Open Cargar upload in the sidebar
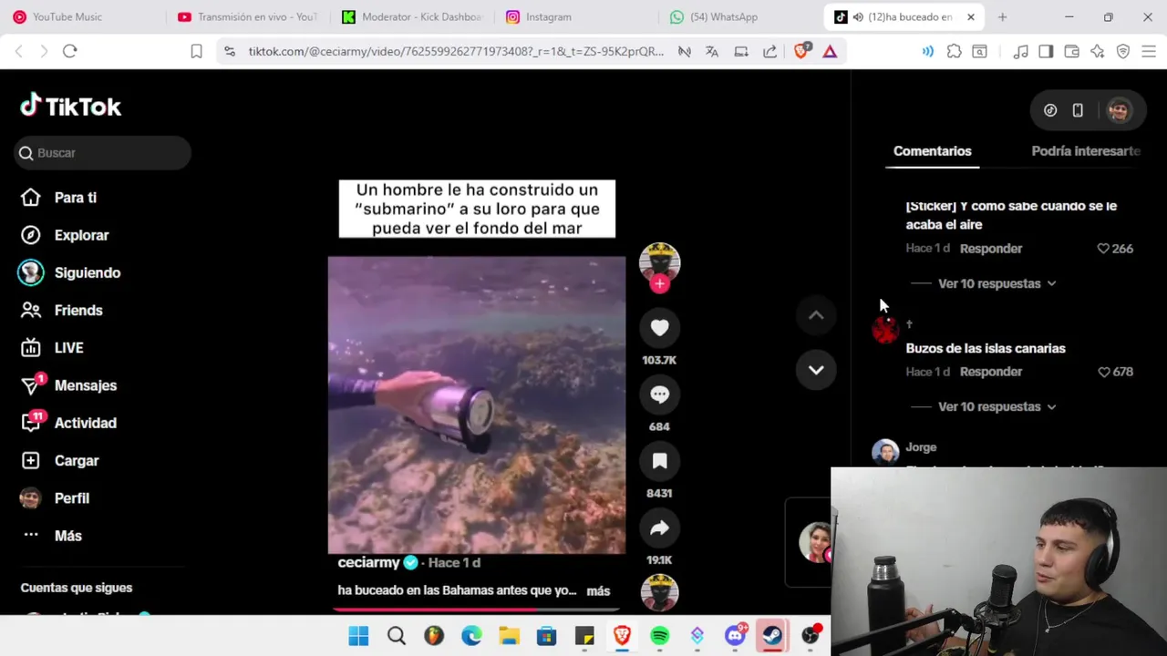Viewport: 1167px width, 656px height. coord(77,461)
